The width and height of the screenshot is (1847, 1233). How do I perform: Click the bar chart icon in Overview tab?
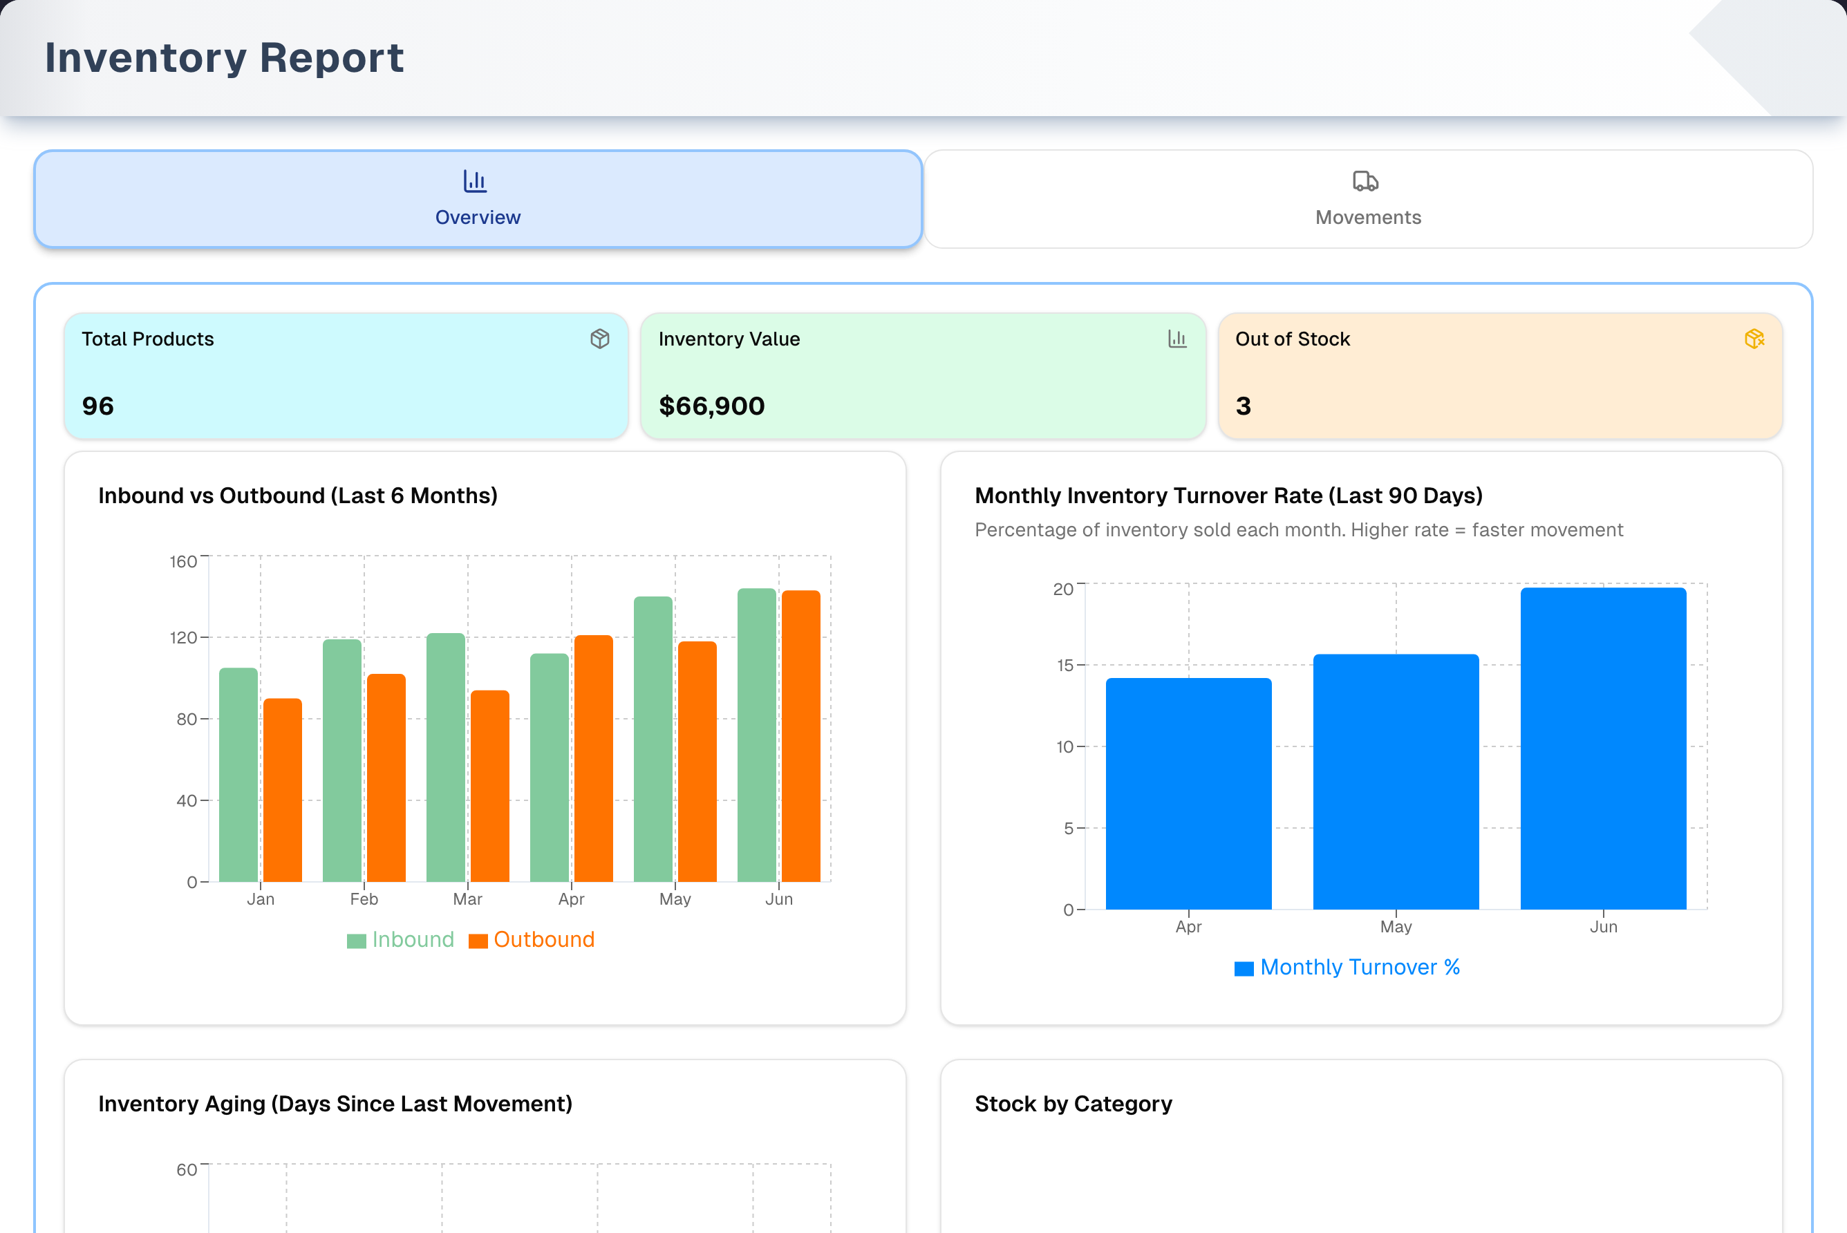click(x=475, y=182)
